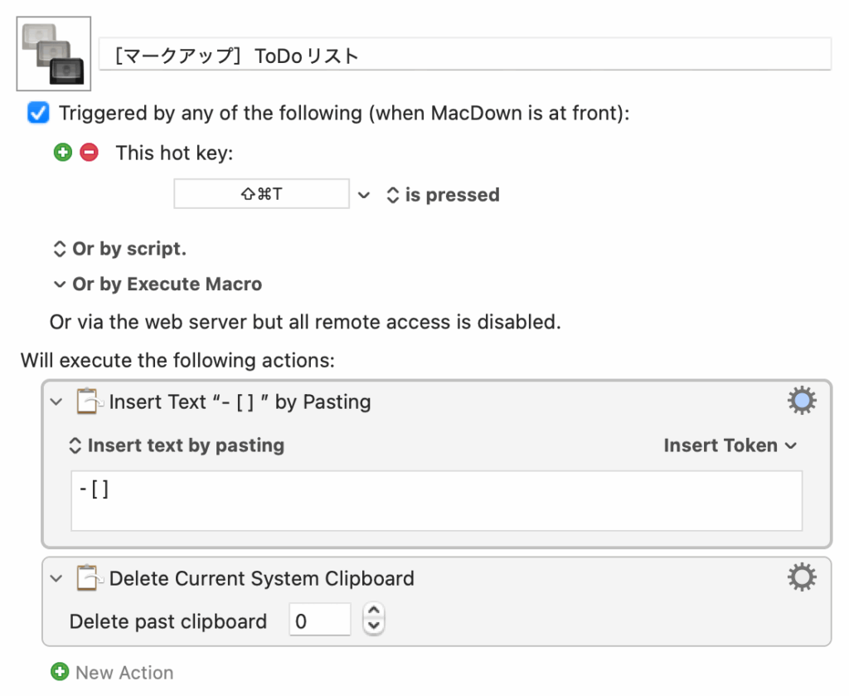Click the green New Action plus icon
This screenshot has height=696, width=849.
tap(60, 672)
